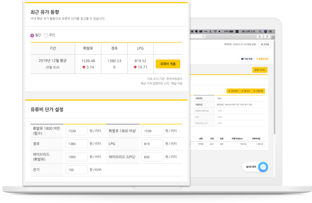Click the Evernote elephant menu bar icon
The height and width of the screenshot is (203, 312).
coord(196,31)
